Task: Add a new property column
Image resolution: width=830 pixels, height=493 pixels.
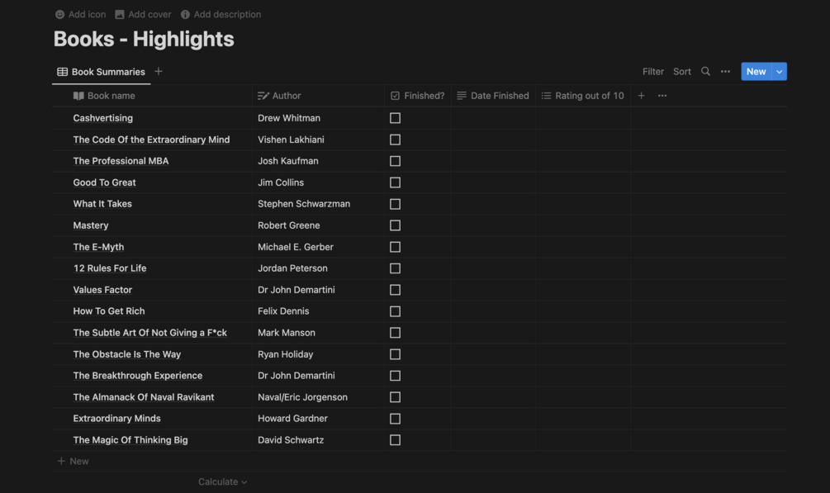Action: (641, 96)
